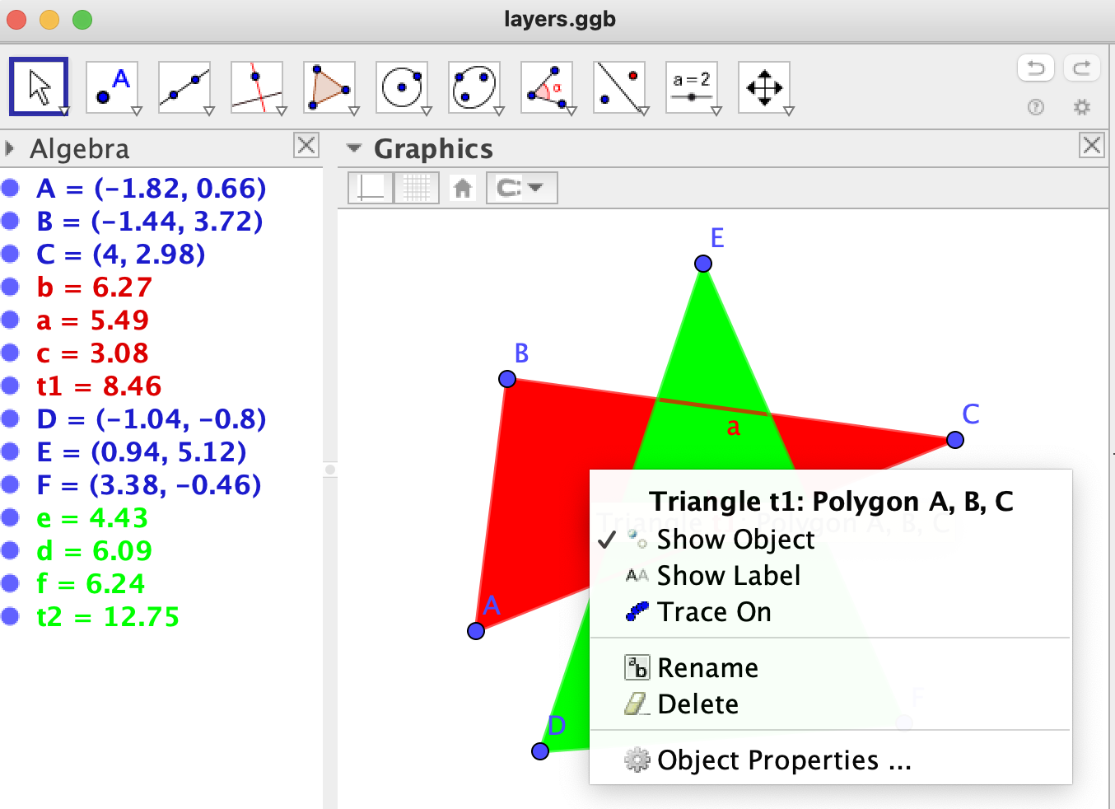Open Move tool dropdown arrow

[64, 110]
